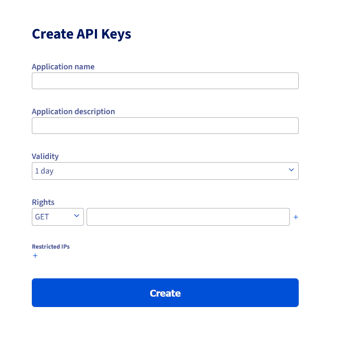Focus the Application description text field
Screen dimensions: 342x343
point(165,126)
